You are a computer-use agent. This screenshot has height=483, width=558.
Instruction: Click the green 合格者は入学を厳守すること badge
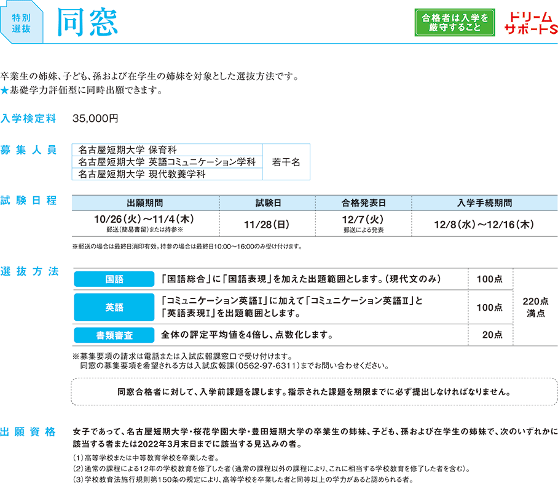[454, 22]
